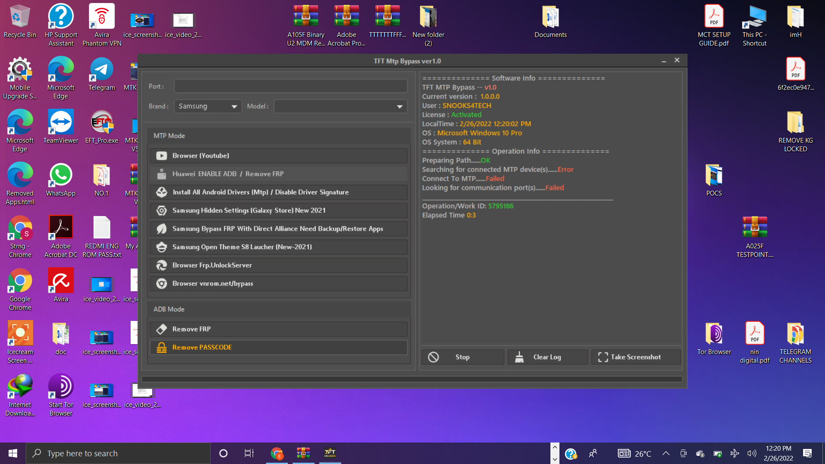Open REDMI ENG ROM PASS.txt file
This screenshot has height=464, width=825.
tap(102, 237)
